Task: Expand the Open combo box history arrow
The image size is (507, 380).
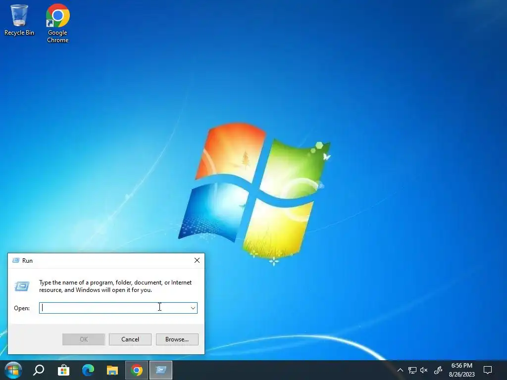Action: (x=193, y=308)
